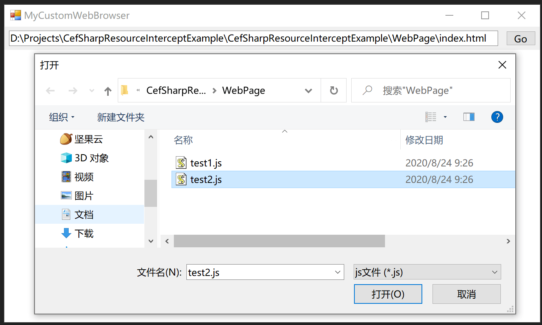Expand recent locations dropdown arrow
The image size is (542, 325).
click(x=92, y=91)
